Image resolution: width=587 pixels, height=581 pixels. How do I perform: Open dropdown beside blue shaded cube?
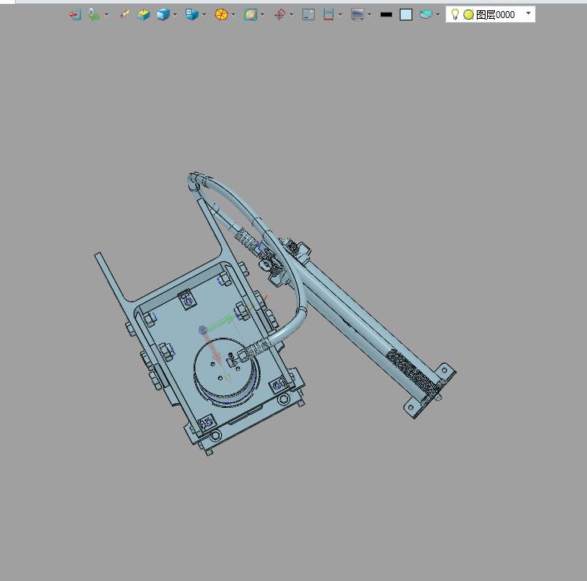point(175,15)
